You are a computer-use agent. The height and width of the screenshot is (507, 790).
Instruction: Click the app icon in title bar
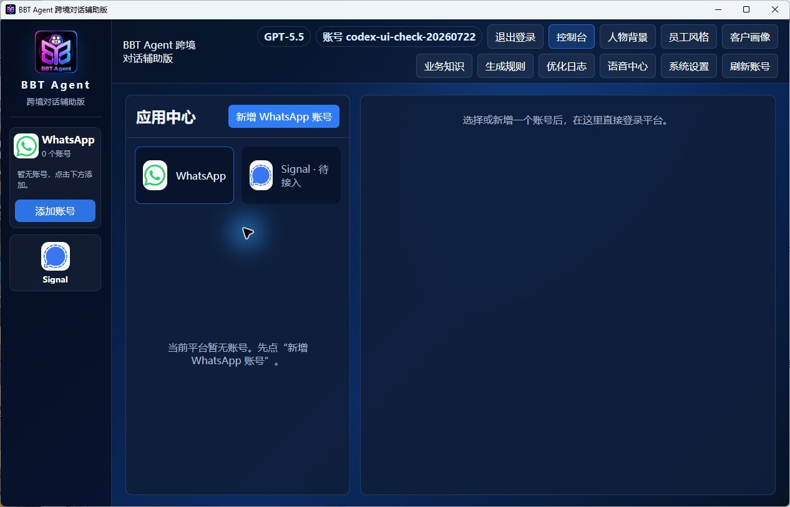coord(10,9)
